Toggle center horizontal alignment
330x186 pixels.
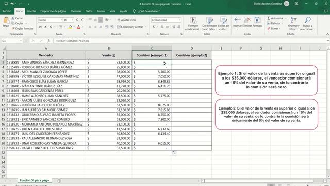pos(95,27)
